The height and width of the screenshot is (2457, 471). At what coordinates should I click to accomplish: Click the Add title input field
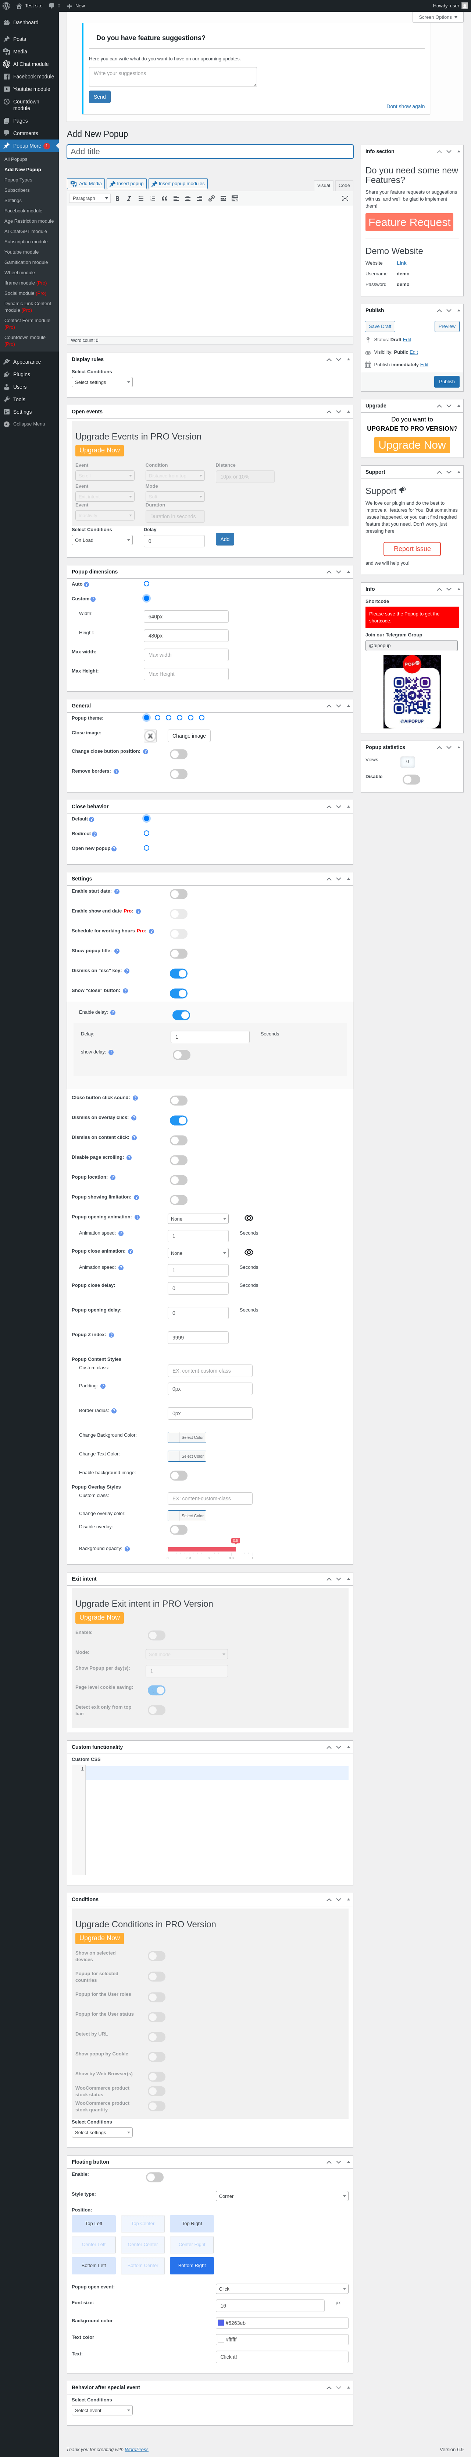(x=210, y=152)
